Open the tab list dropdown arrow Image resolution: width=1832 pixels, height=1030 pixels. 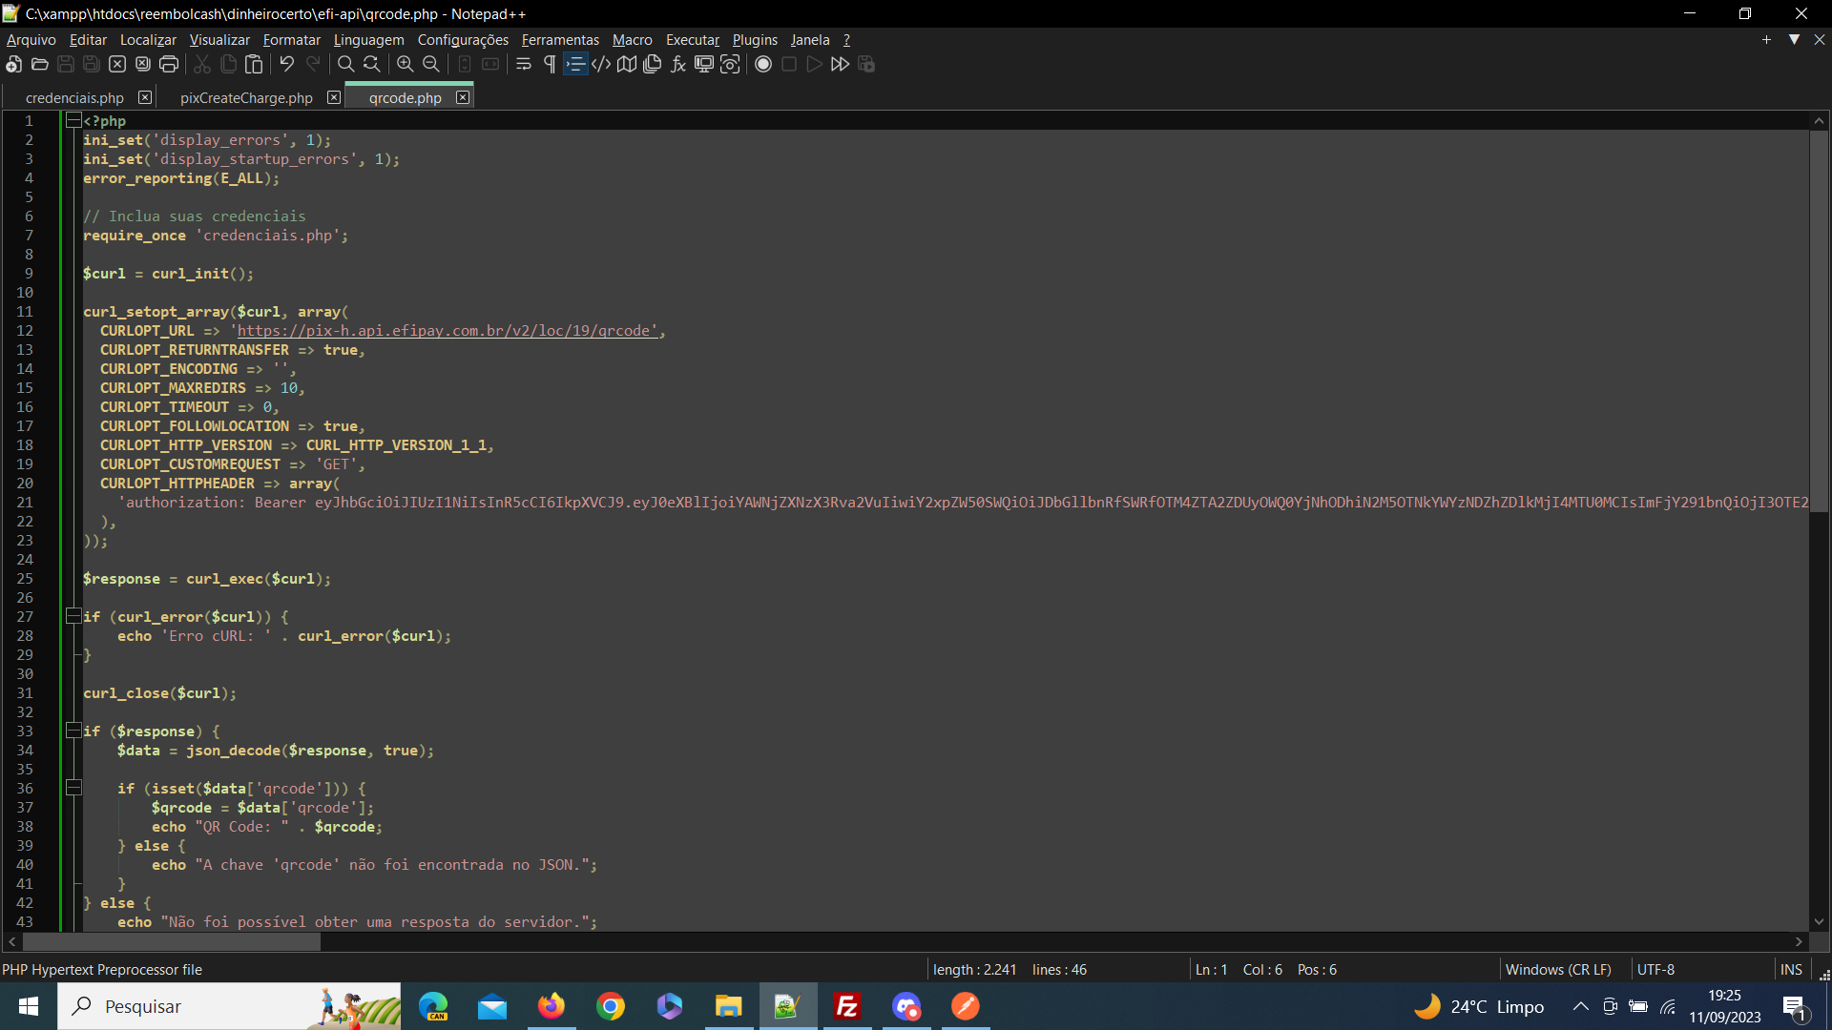(x=1794, y=39)
